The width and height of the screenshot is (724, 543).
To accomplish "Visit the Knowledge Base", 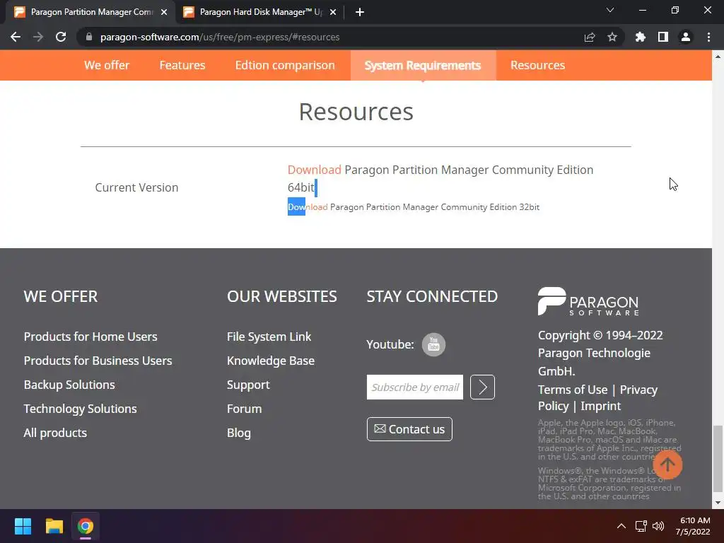I will (x=271, y=361).
